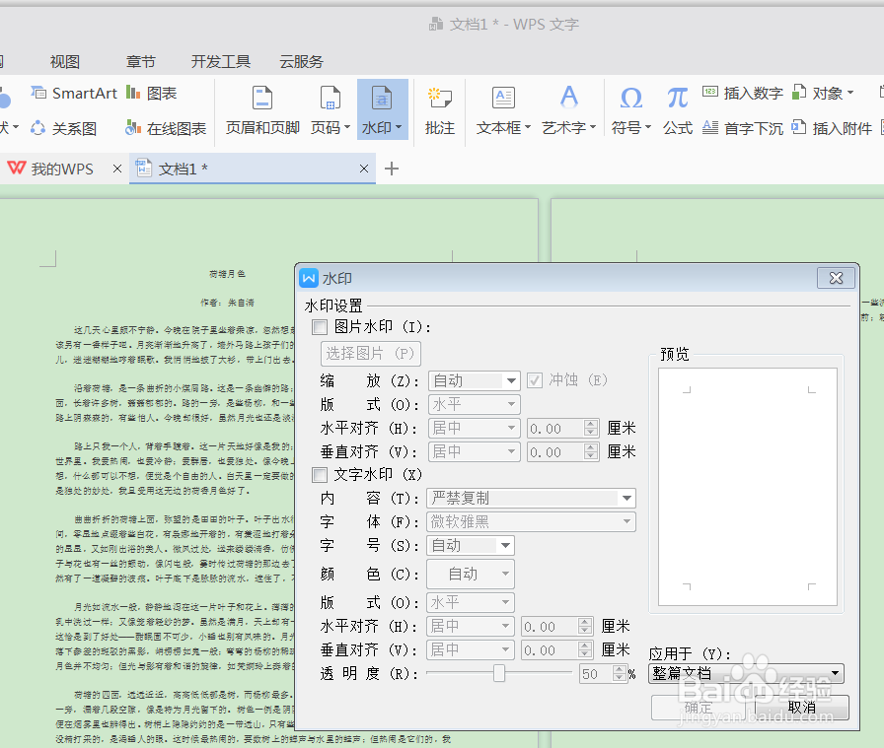
Task: Insert a SmartArt graphic
Action: [73, 92]
